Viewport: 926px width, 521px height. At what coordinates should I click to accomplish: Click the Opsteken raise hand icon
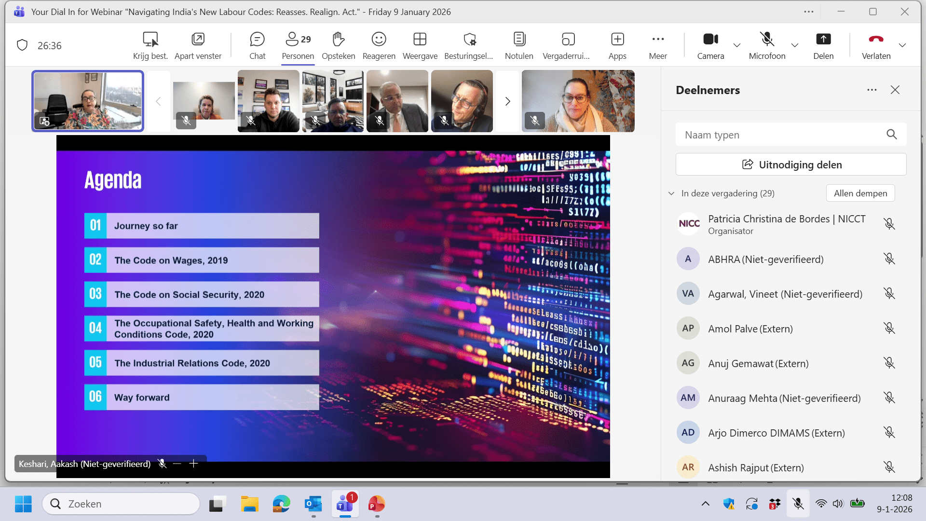pos(338,40)
